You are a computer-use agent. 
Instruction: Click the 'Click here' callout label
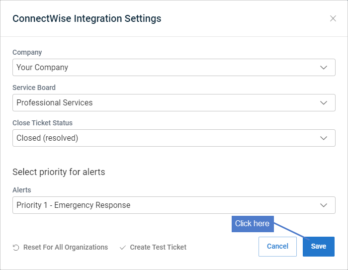tap(253, 224)
